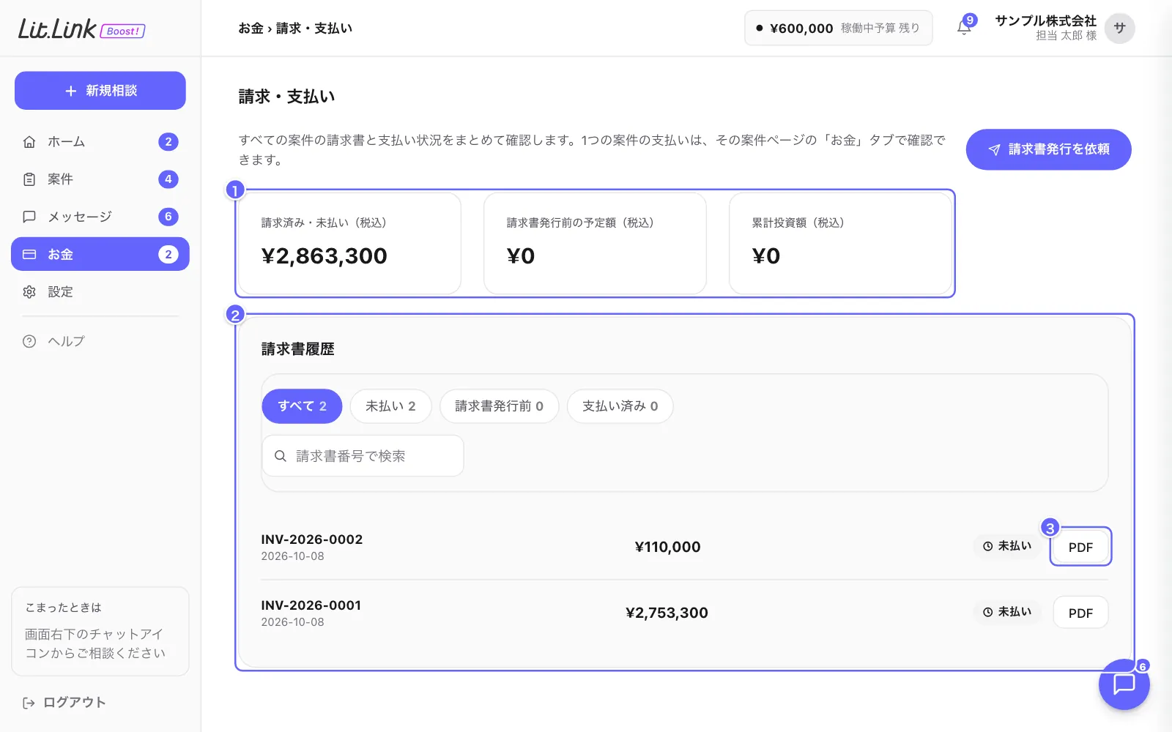Click サンプル株式会社 account name
The image size is (1172, 732).
(1045, 20)
